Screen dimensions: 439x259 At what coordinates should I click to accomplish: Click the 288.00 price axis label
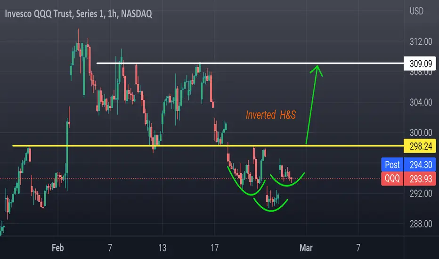(421, 224)
